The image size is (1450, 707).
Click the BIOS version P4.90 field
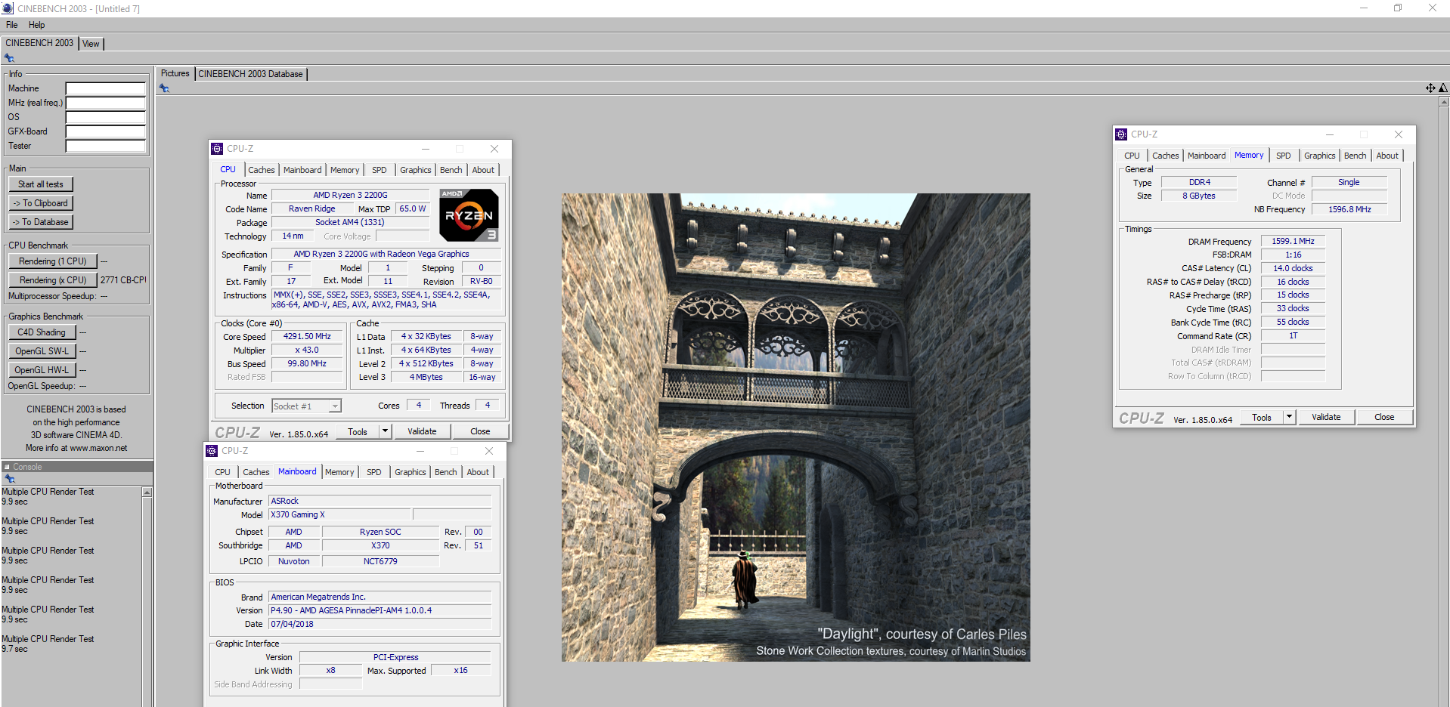coord(380,610)
